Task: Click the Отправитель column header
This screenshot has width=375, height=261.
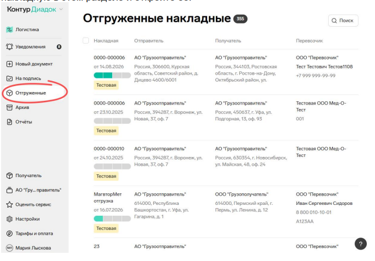Action: 149,41
